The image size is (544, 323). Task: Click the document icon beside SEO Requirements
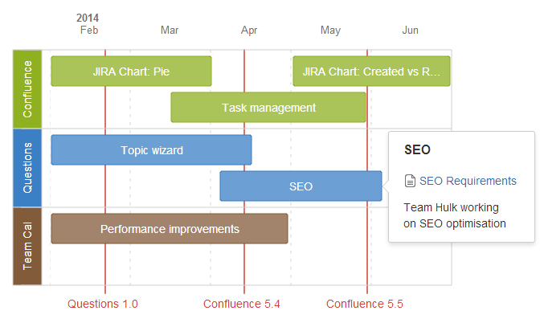coord(410,181)
